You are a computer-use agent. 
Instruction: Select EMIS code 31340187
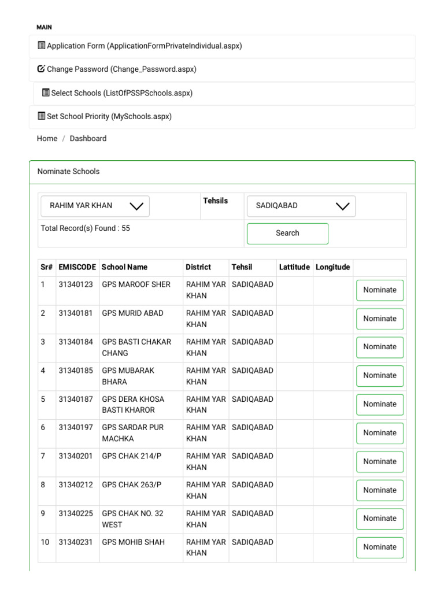click(x=76, y=399)
